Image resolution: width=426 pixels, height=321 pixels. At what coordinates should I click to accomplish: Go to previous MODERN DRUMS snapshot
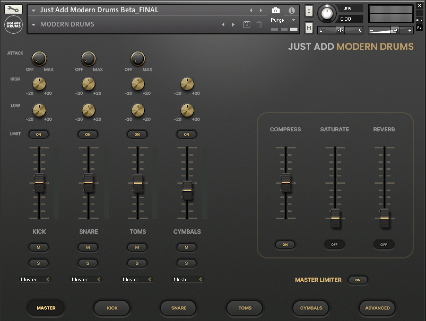click(223, 25)
